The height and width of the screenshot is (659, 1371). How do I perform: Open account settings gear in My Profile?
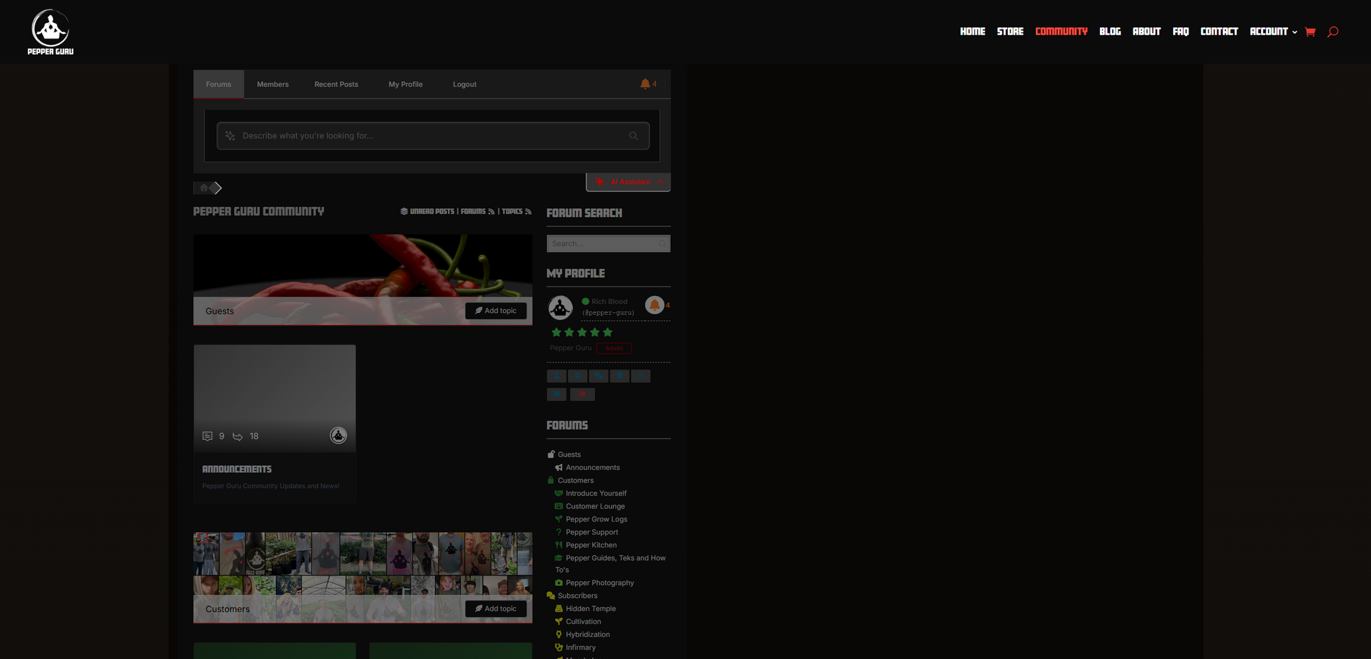click(x=577, y=376)
